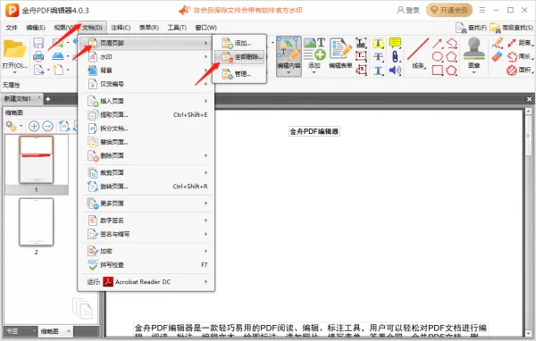Select the underline text tool
Viewport: 536px width, 341px height.
coord(378,71)
